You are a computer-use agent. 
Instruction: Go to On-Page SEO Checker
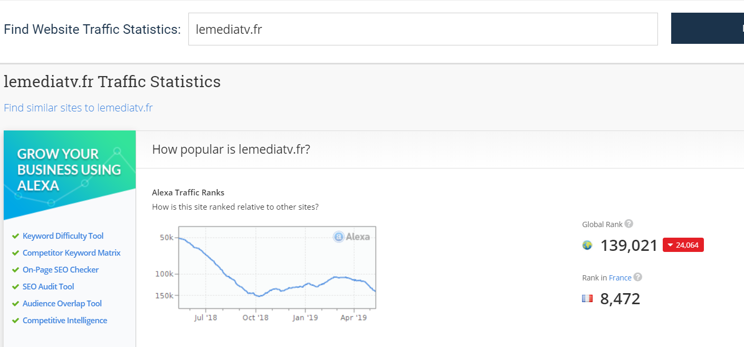point(61,270)
